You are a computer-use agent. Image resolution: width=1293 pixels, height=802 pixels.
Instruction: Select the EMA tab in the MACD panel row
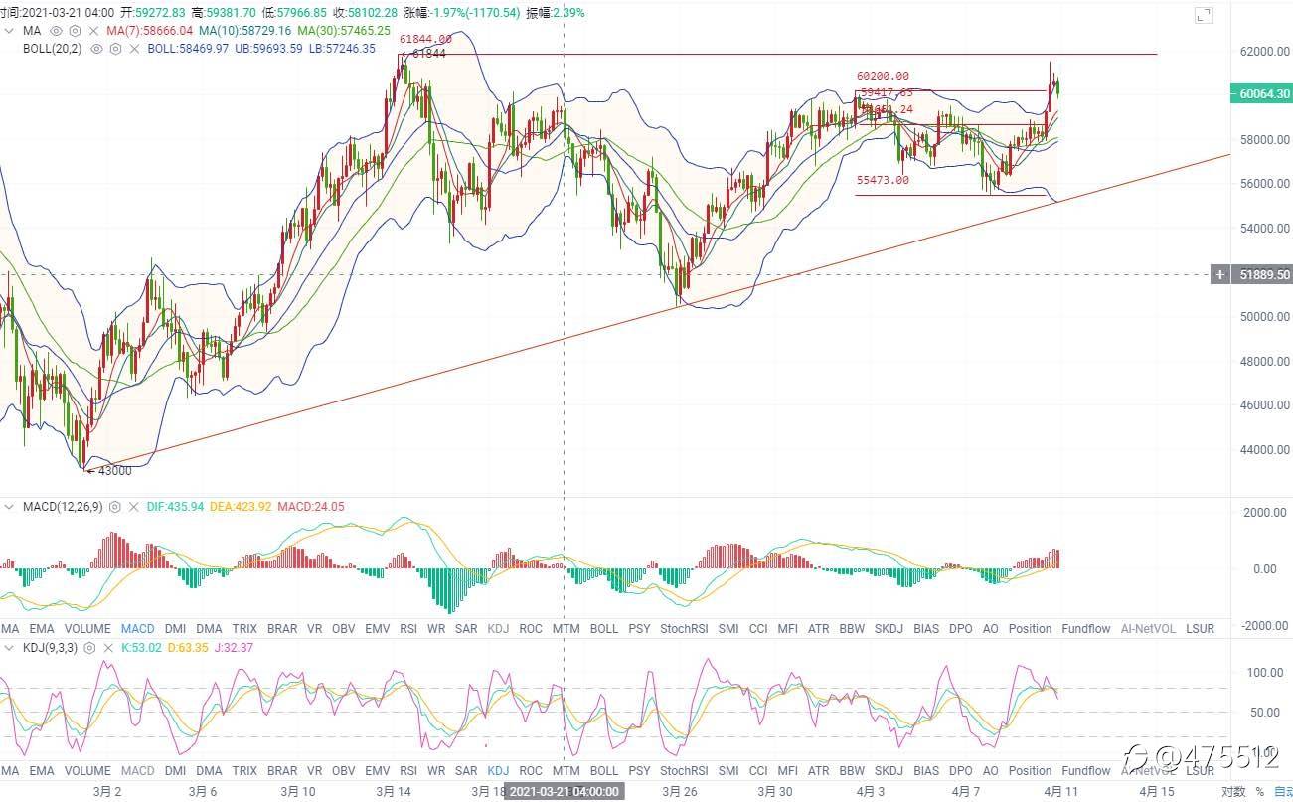[x=42, y=629]
